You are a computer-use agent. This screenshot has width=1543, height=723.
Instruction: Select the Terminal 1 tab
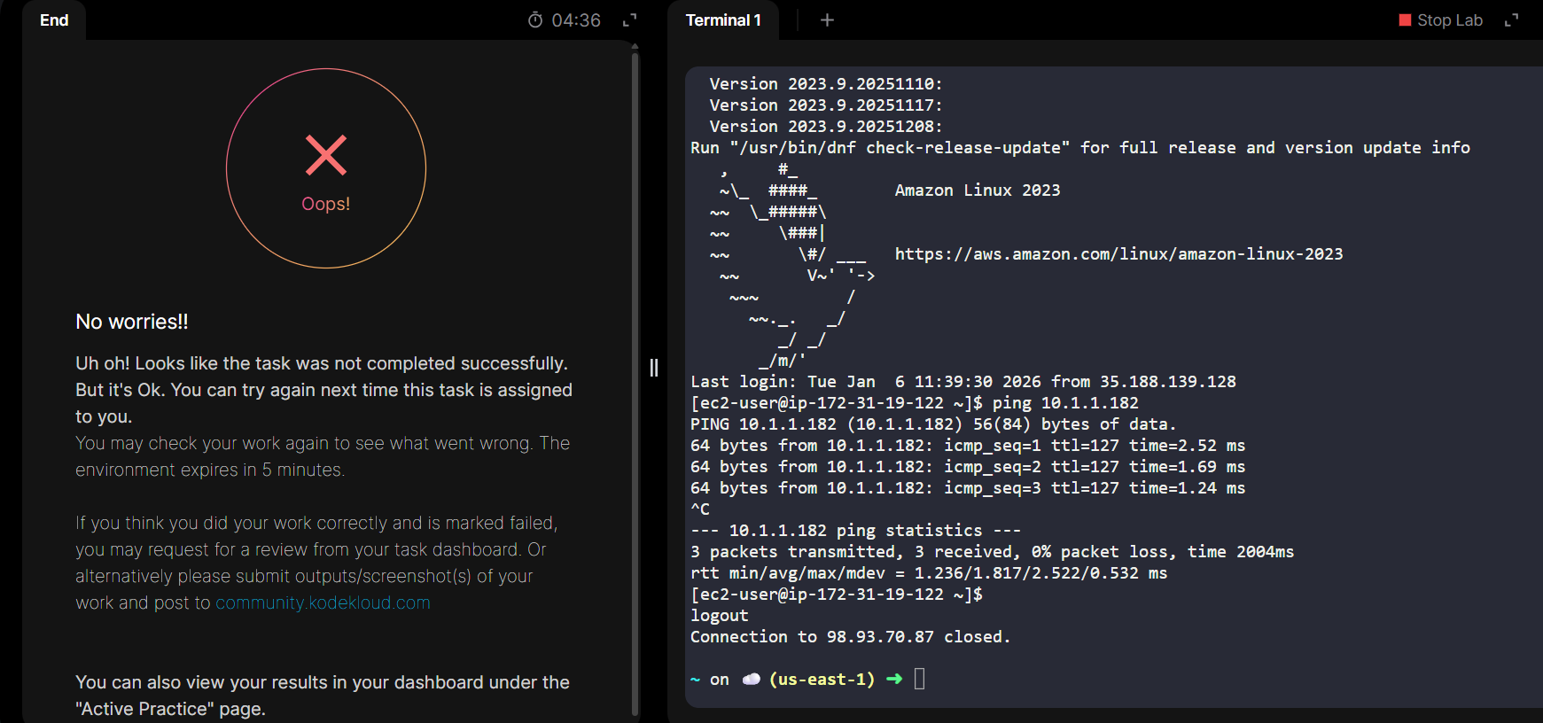point(722,20)
